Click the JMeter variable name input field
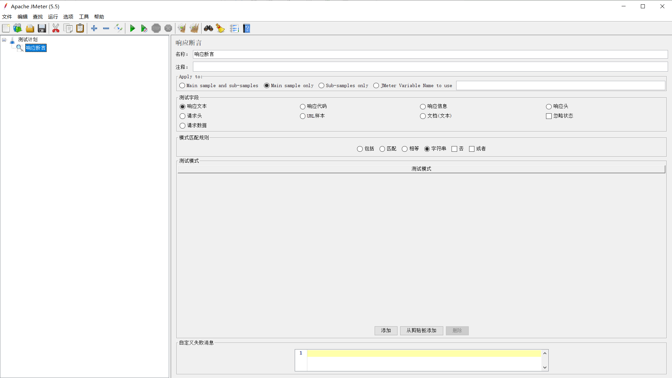 (561, 86)
